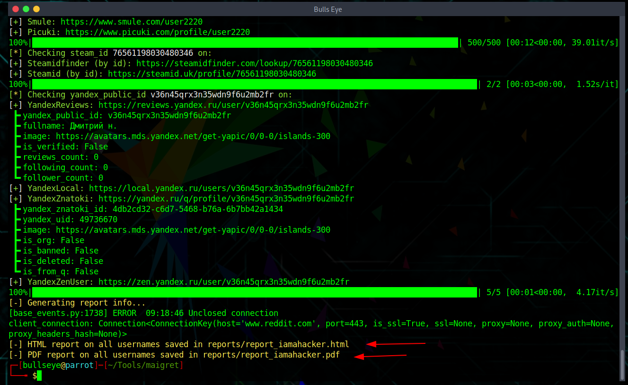Viewport: 628px width, 385px height.
Task: Open the Smule user2220 profile link
Action: point(132,22)
